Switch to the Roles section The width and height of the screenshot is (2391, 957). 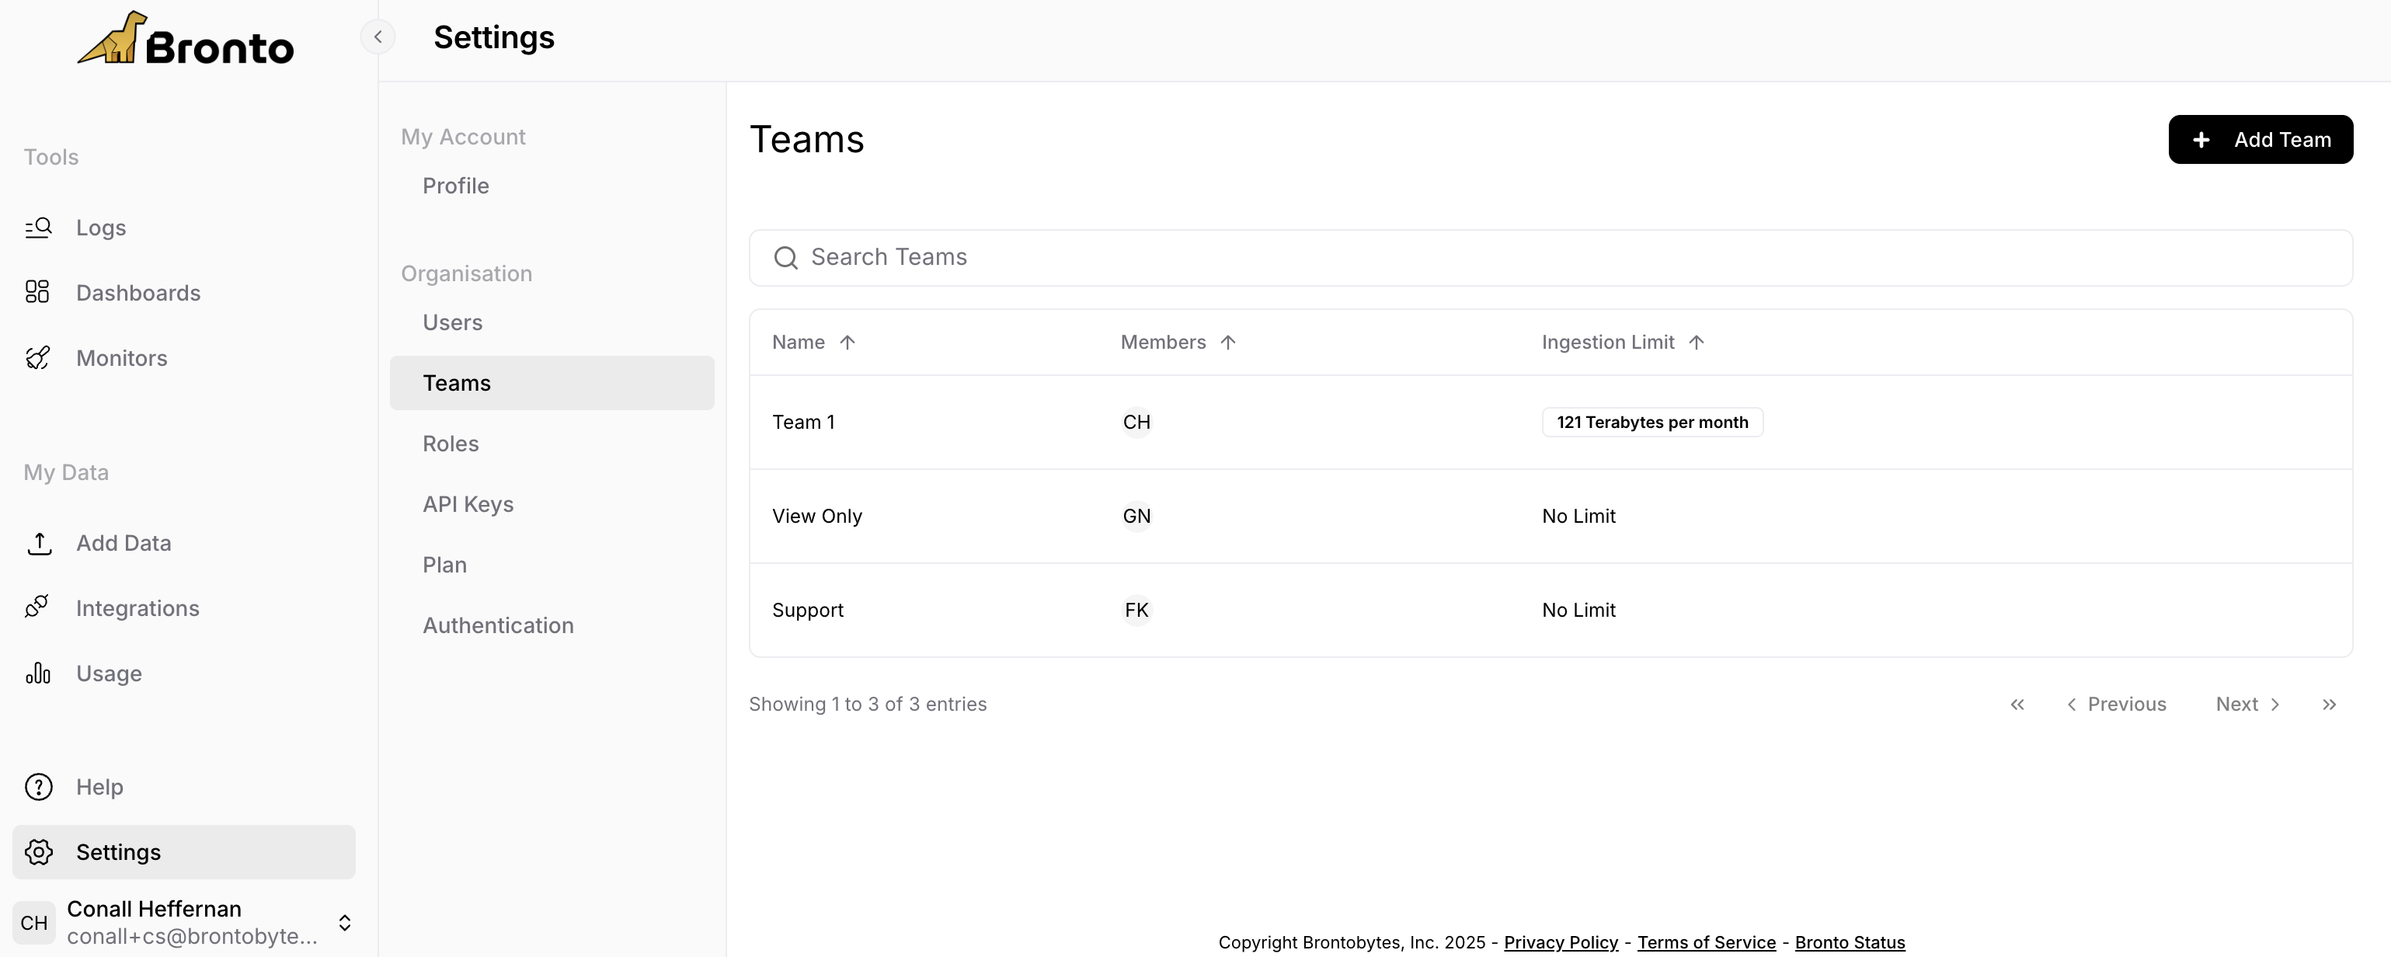(451, 443)
